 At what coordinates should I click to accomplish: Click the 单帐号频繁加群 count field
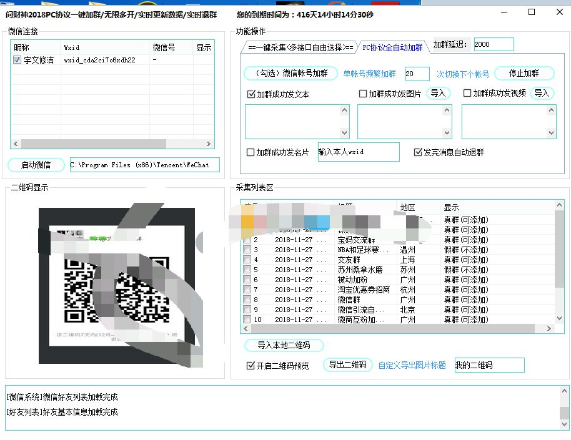[417, 74]
